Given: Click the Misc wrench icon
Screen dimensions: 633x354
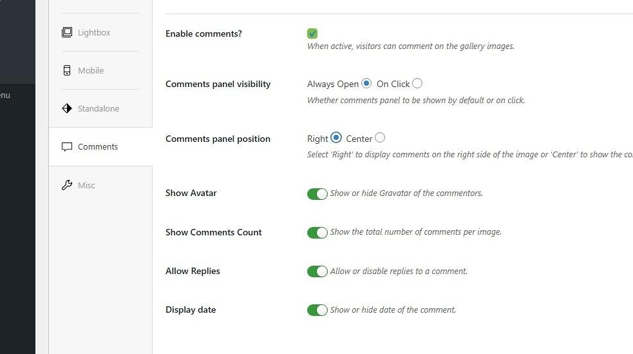Looking at the screenshot, I should coord(67,185).
